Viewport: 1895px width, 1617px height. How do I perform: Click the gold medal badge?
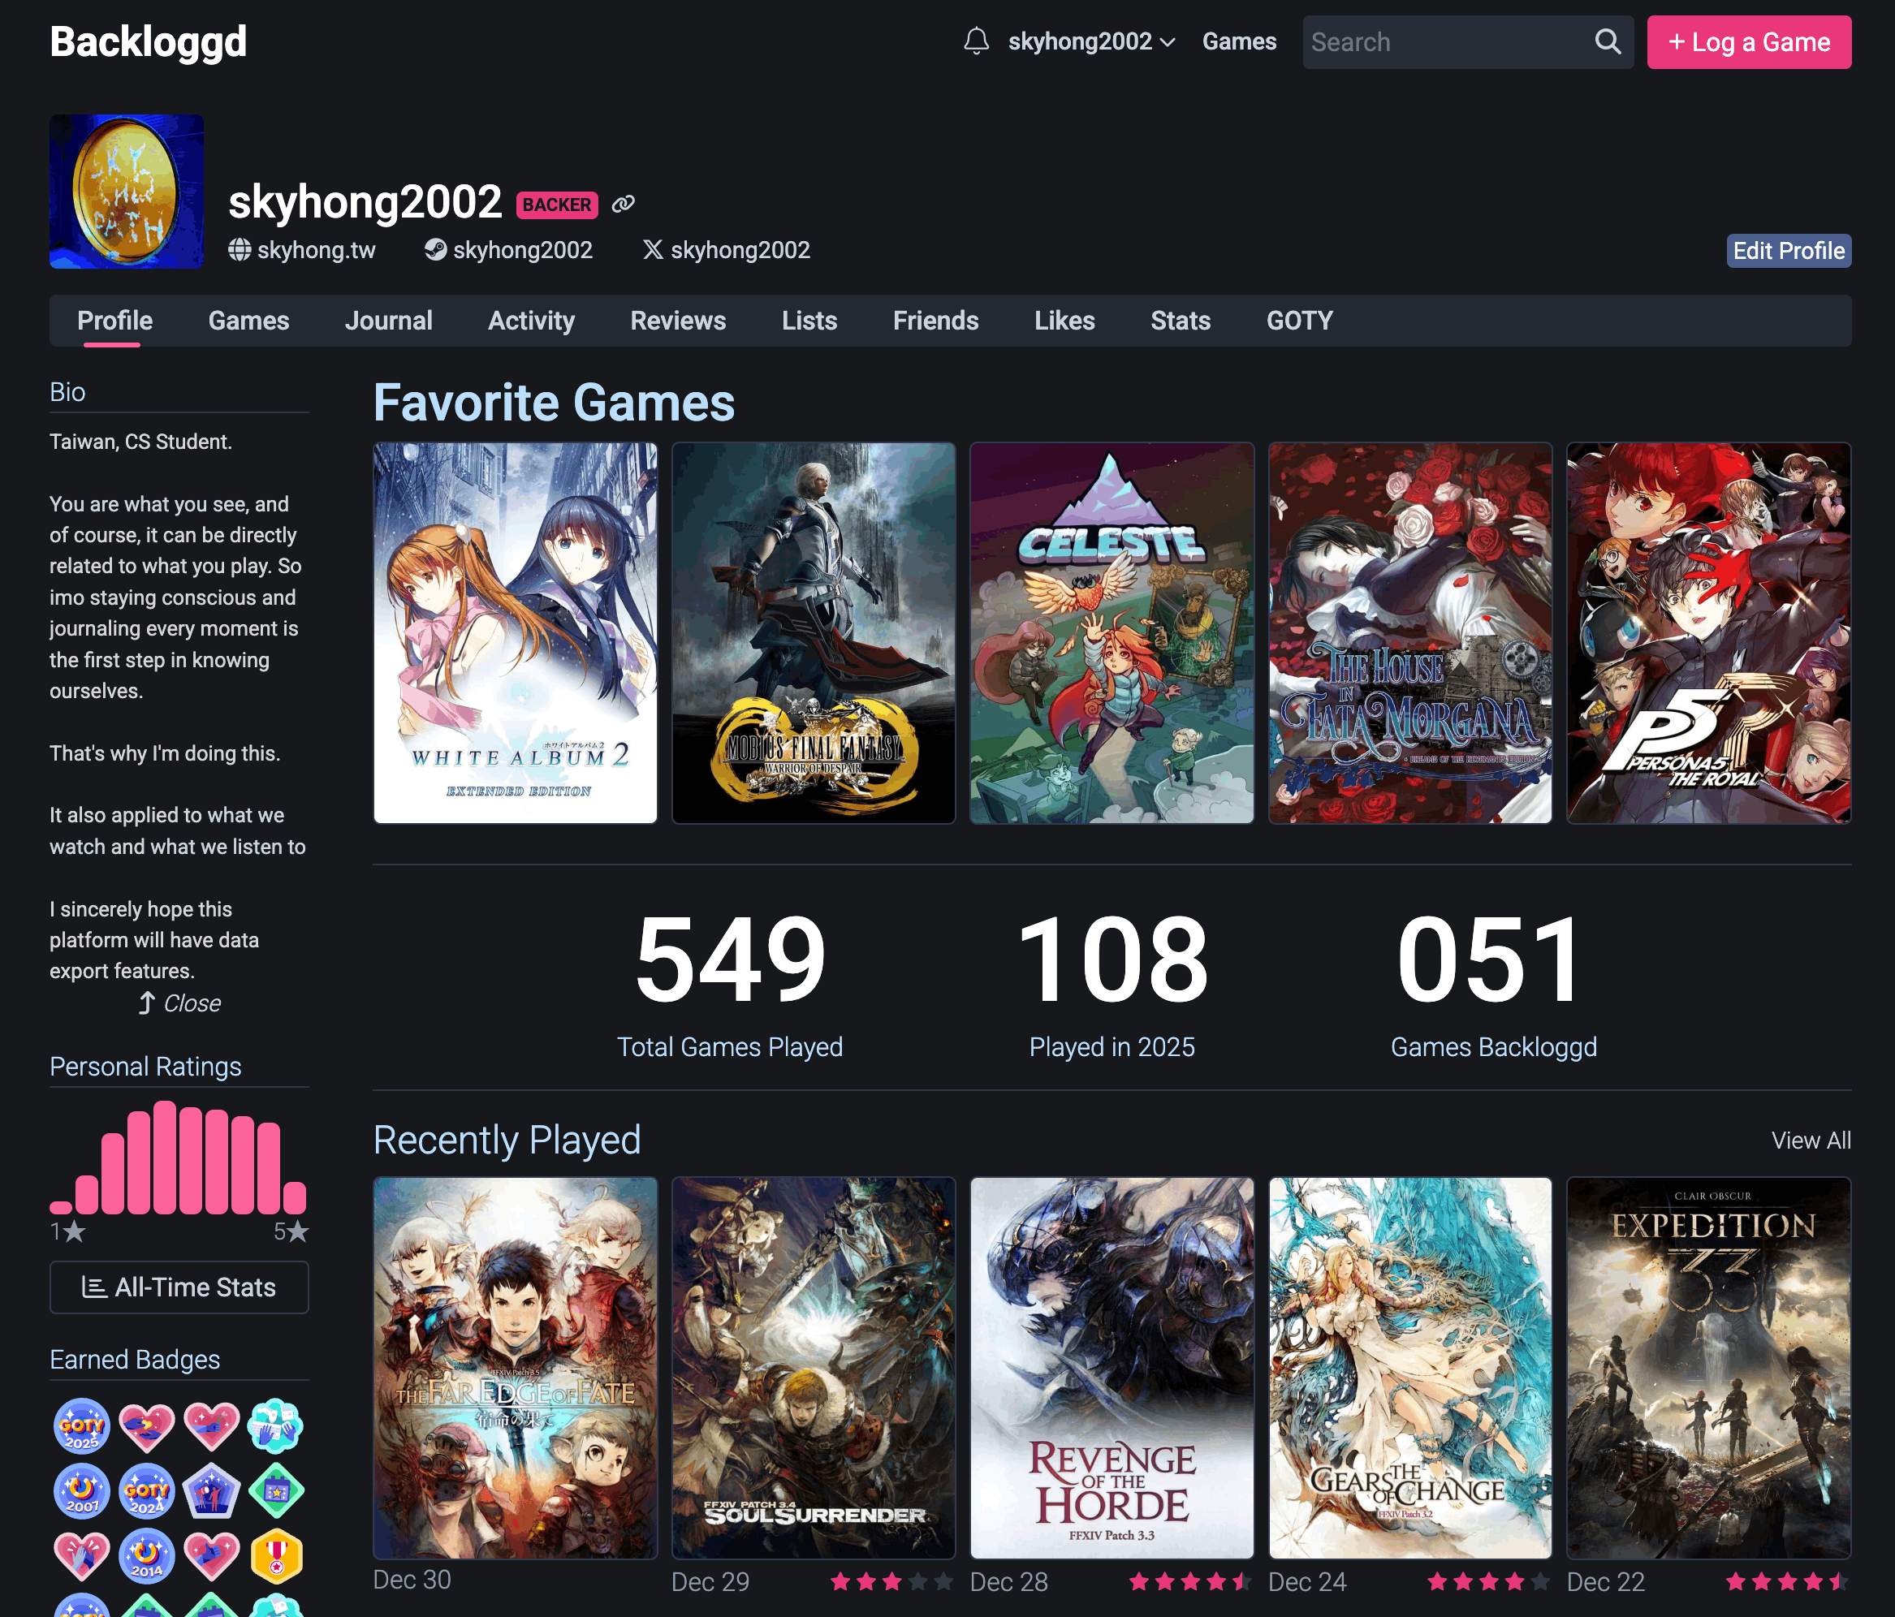pyautogui.click(x=276, y=1556)
